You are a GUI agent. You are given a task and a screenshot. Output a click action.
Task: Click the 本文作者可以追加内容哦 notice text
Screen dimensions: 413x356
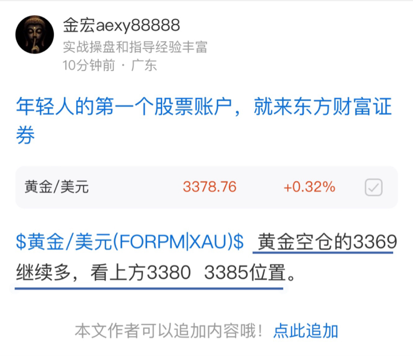(x=169, y=331)
